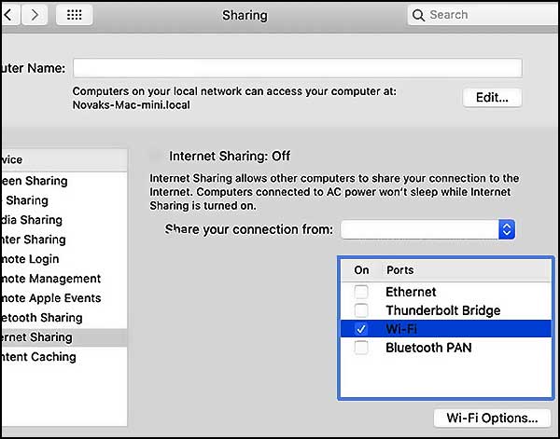This screenshot has height=439, width=560.
Task: Select Remote Management service
Action: (x=63, y=279)
